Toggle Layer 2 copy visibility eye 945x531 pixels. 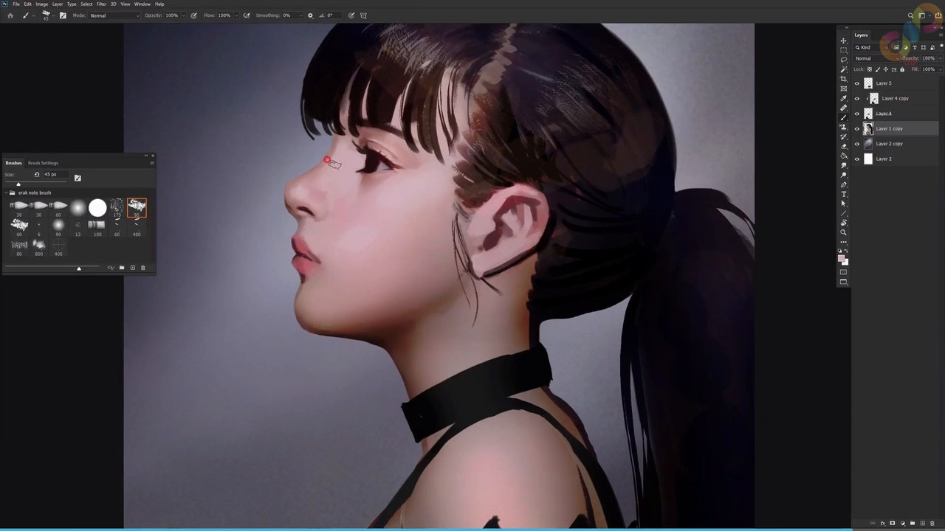click(857, 144)
